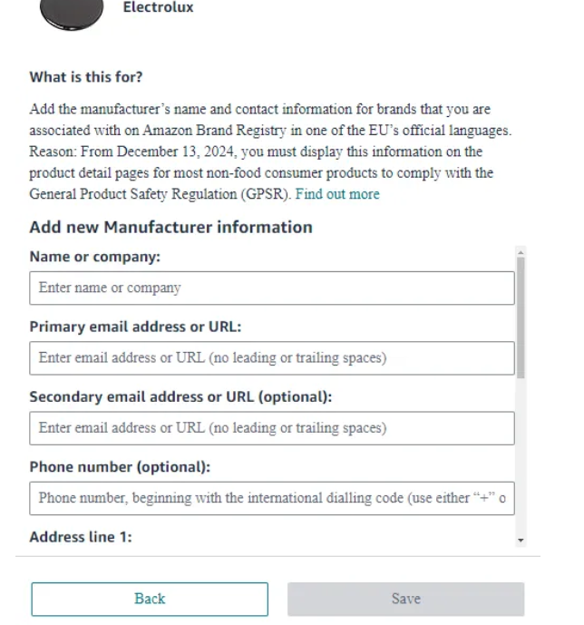Click the Phone number input field
This screenshot has width=584, height=625.
pyautogui.click(x=271, y=498)
